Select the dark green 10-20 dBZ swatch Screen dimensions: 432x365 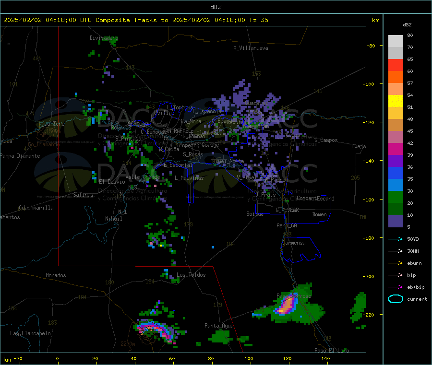point(396,209)
